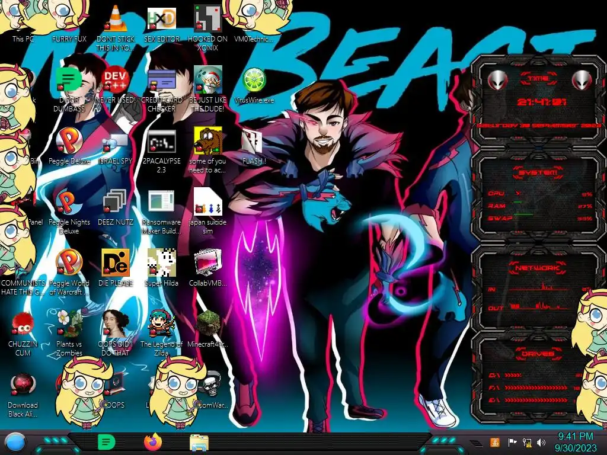The height and width of the screenshot is (455, 607).
Task: Click the F:\ drive bar in the widget
Action: click(x=537, y=387)
